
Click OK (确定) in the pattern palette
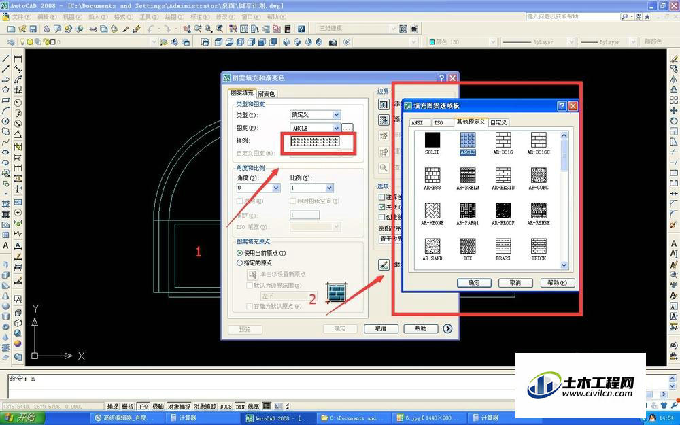[x=474, y=283]
